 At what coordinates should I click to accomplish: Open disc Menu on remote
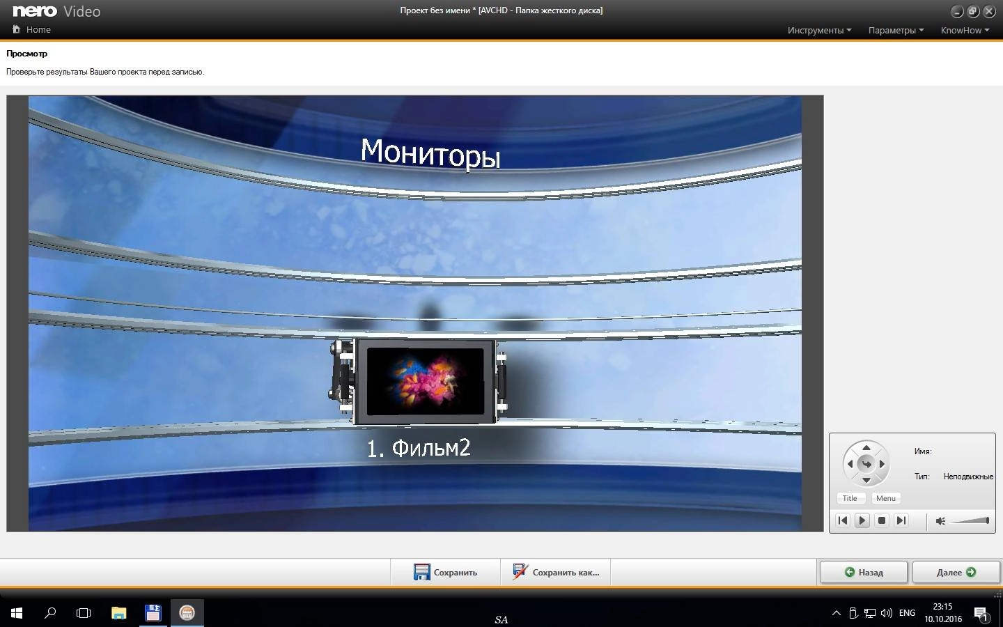pyautogui.click(x=886, y=498)
